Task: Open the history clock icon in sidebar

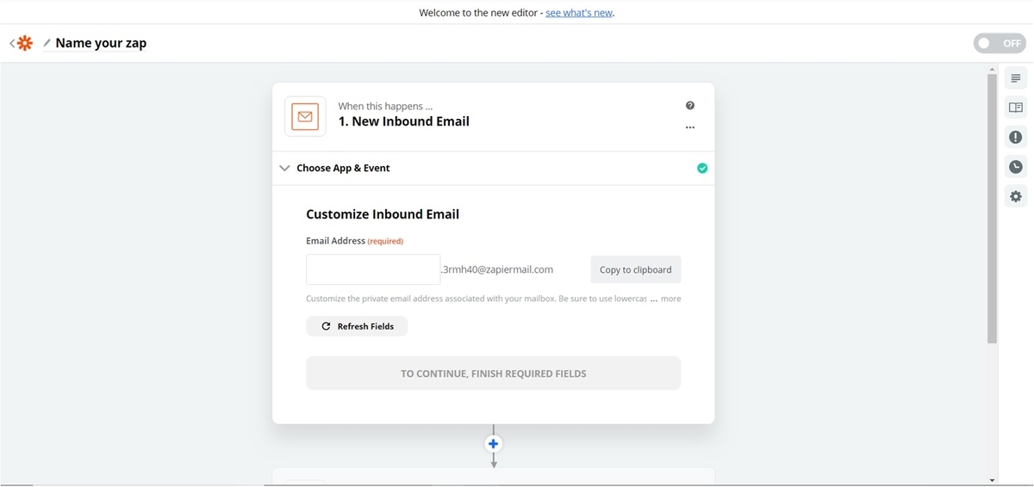Action: click(x=1016, y=167)
